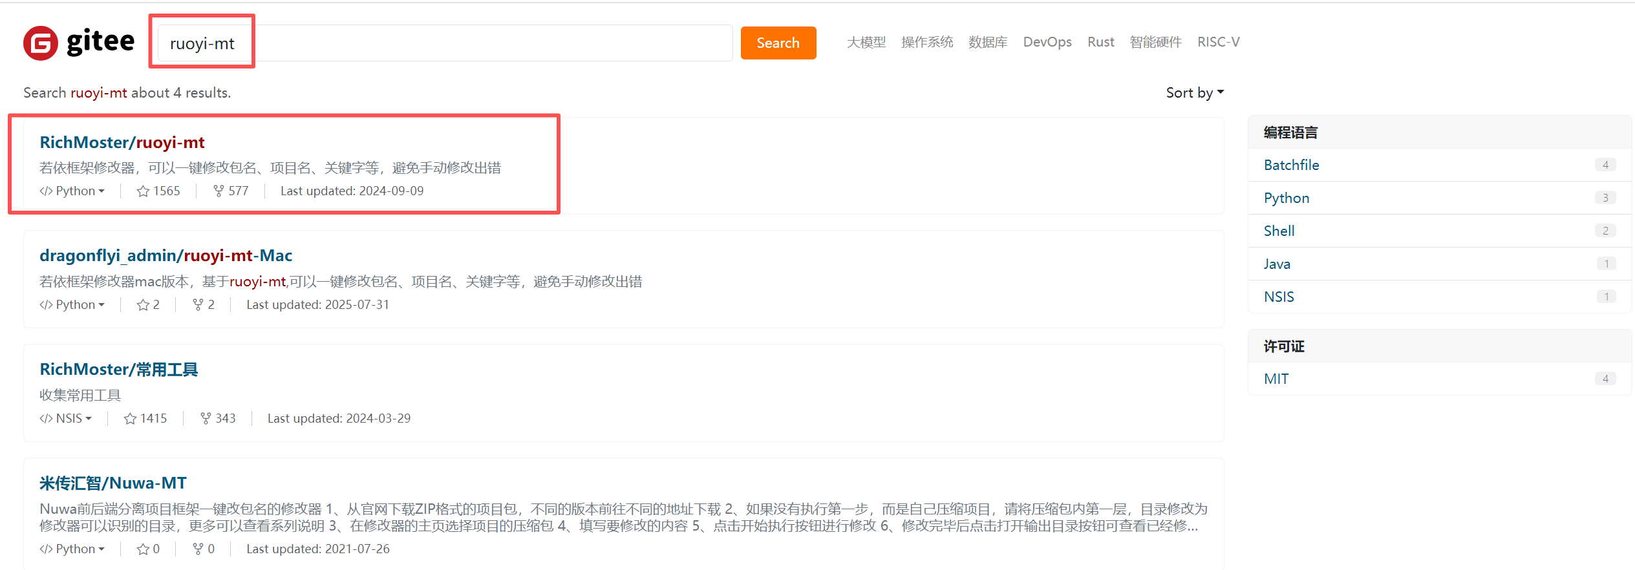Viewport: 1635px width, 570px height.
Task: Click the count badge next to MIT
Action: pos(1605,379)
